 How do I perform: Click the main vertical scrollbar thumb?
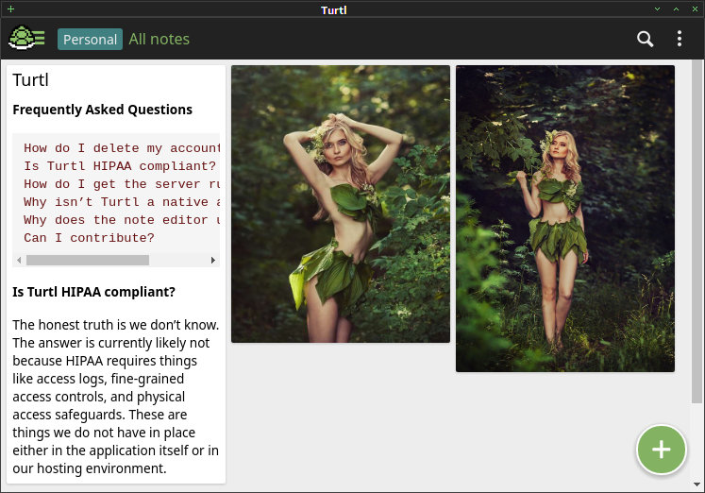point(697,231)
